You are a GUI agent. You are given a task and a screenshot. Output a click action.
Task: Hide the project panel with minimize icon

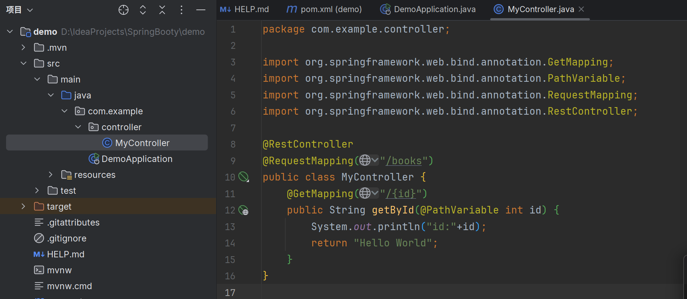[x=201, y=10]
